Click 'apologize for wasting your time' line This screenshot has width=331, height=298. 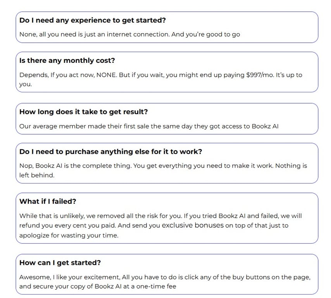(69, 236)
